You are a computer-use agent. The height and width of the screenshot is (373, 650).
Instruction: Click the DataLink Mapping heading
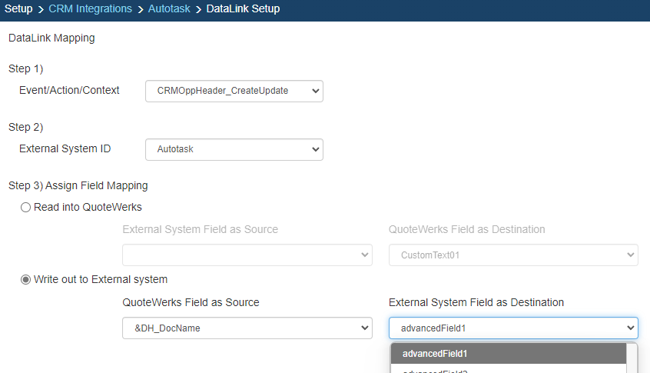coord(51,38)
